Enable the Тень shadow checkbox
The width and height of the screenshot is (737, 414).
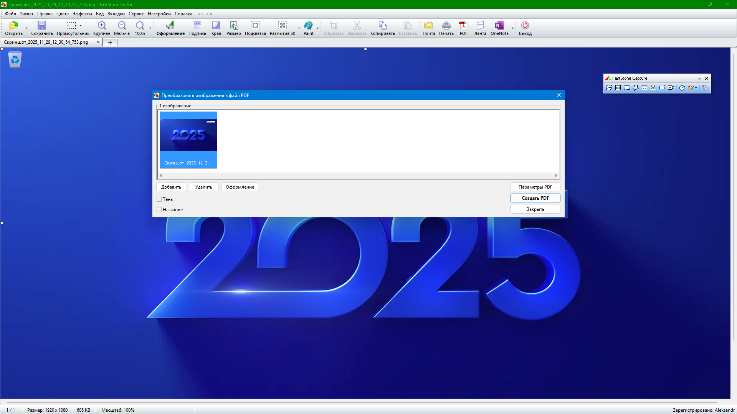pos(159,199)
